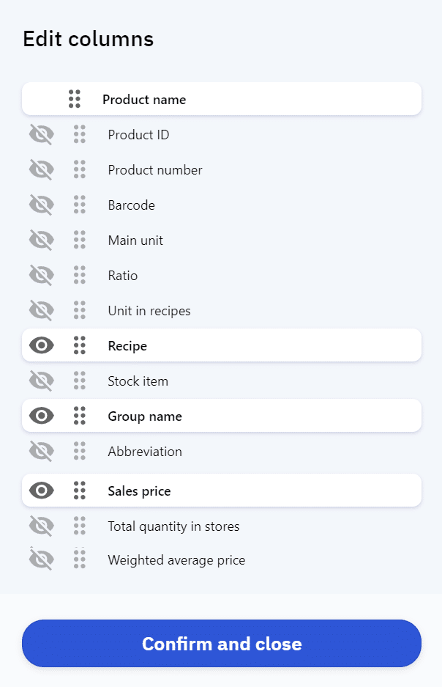Hide the Sales price column
442x687 pixels.
pyautogui.click(x=42, y=491)
